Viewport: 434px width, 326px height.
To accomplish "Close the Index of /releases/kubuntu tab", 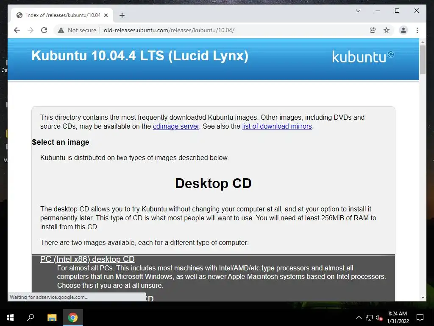I will click(106, 15).
